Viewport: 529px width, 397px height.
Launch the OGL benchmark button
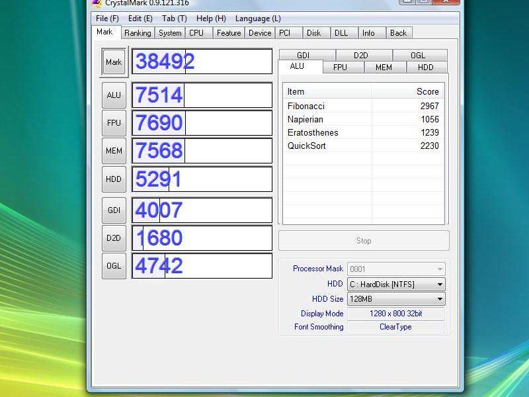(x=114, y=266)
